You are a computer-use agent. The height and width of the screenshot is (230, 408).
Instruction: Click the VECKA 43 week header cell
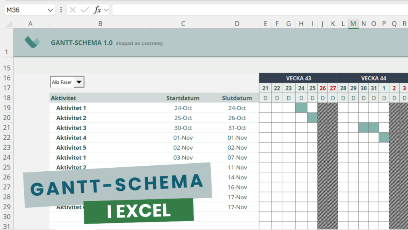(298, 78)
